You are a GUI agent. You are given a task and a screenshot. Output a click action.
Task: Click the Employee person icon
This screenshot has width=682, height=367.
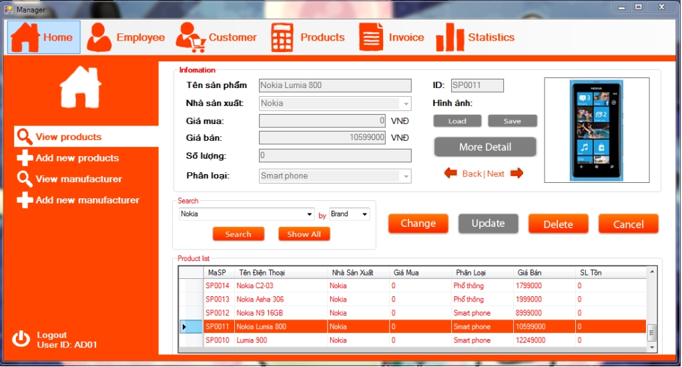tap(99, 37)
